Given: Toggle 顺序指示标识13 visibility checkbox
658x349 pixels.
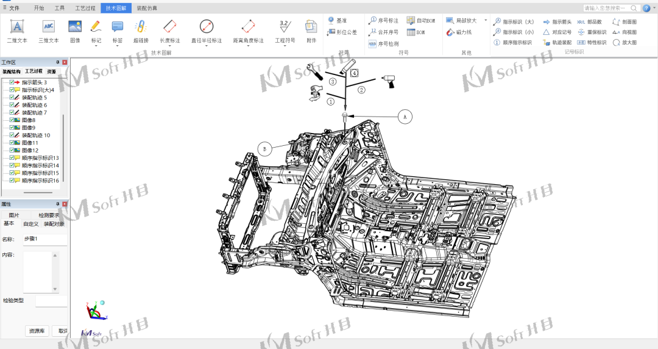Looking at the screenshot, I should coord(12,158).
